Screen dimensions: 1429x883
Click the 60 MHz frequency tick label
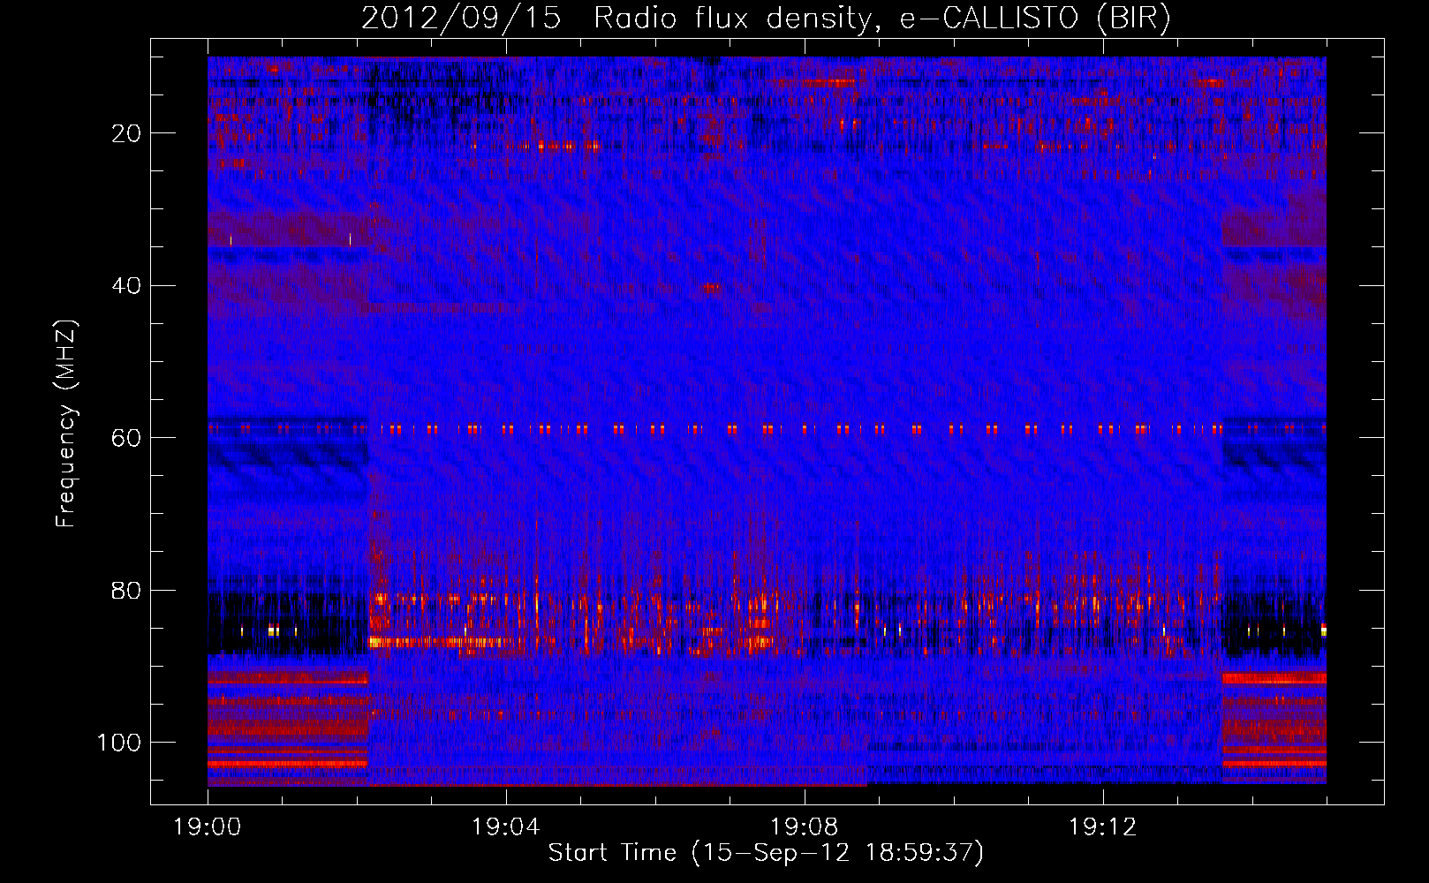[x=126, y=438]
